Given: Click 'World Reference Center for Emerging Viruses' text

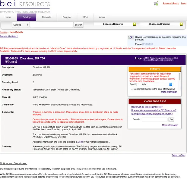Looking at the screenshot, I should point(62,105).
